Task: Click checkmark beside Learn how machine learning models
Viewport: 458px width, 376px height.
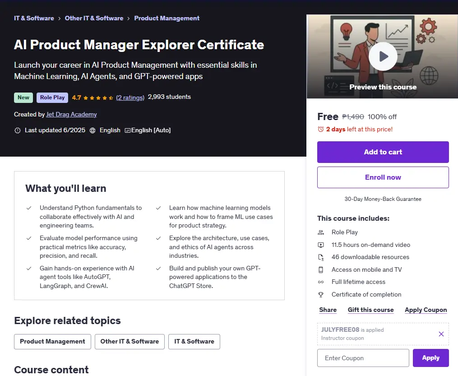Action: [x=158, y=208]
